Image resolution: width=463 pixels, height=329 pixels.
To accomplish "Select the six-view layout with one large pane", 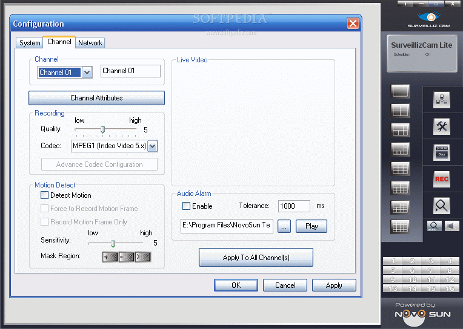I will pos(401,130).
